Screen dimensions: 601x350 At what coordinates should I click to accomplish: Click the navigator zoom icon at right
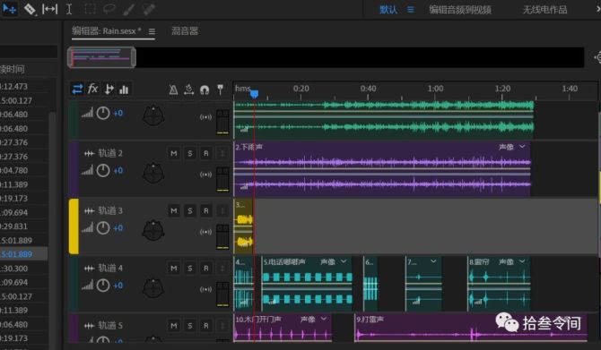coord(597,57)
